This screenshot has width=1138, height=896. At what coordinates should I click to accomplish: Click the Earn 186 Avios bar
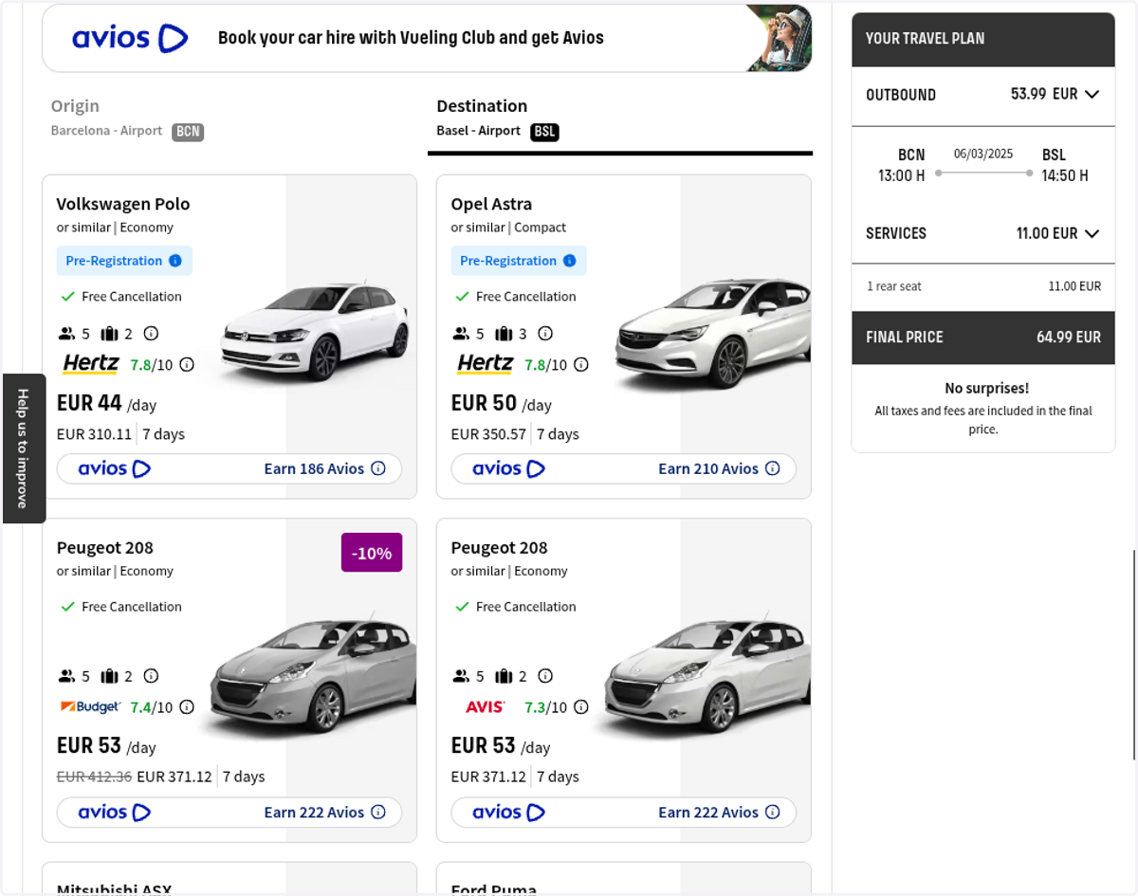(229, 468)
